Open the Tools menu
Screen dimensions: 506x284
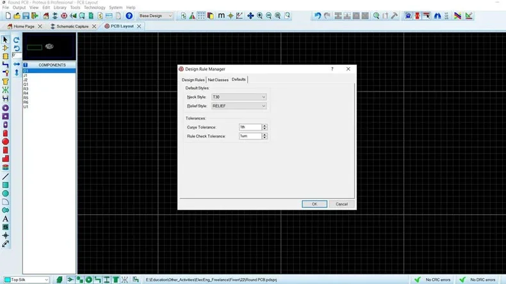click(75, 8)
